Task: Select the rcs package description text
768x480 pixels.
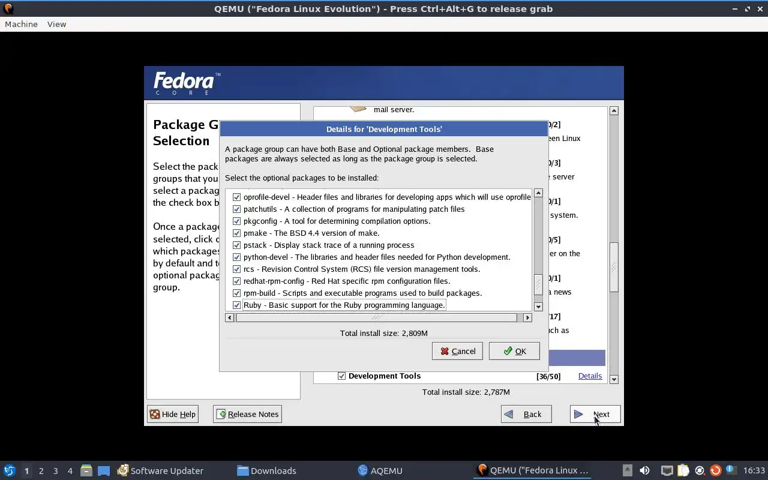Action: coord(362,269)
